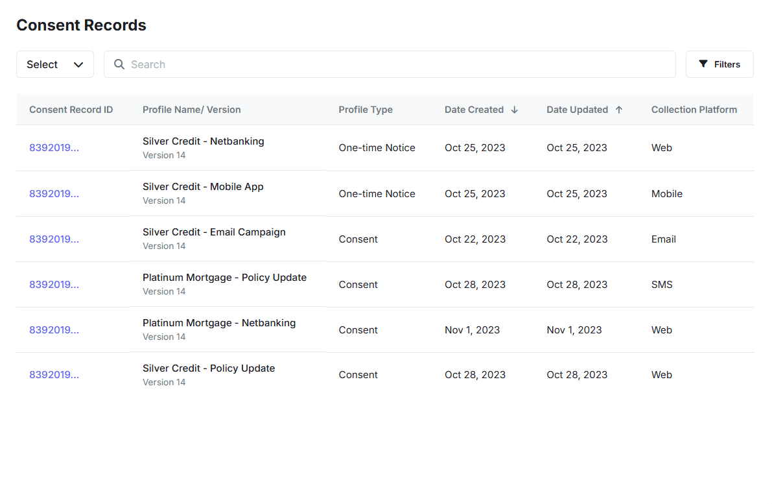
Task: Open record ID for Silver Credit - Policy Update
Action: [54, 374]
